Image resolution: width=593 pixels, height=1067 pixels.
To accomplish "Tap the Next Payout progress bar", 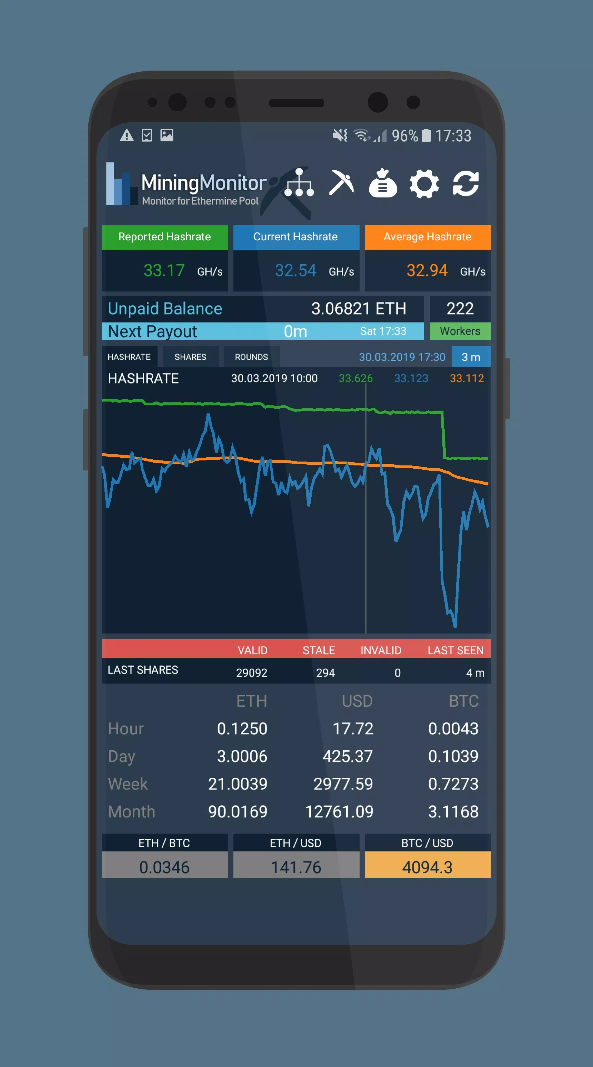I will [x=263, y=331].
